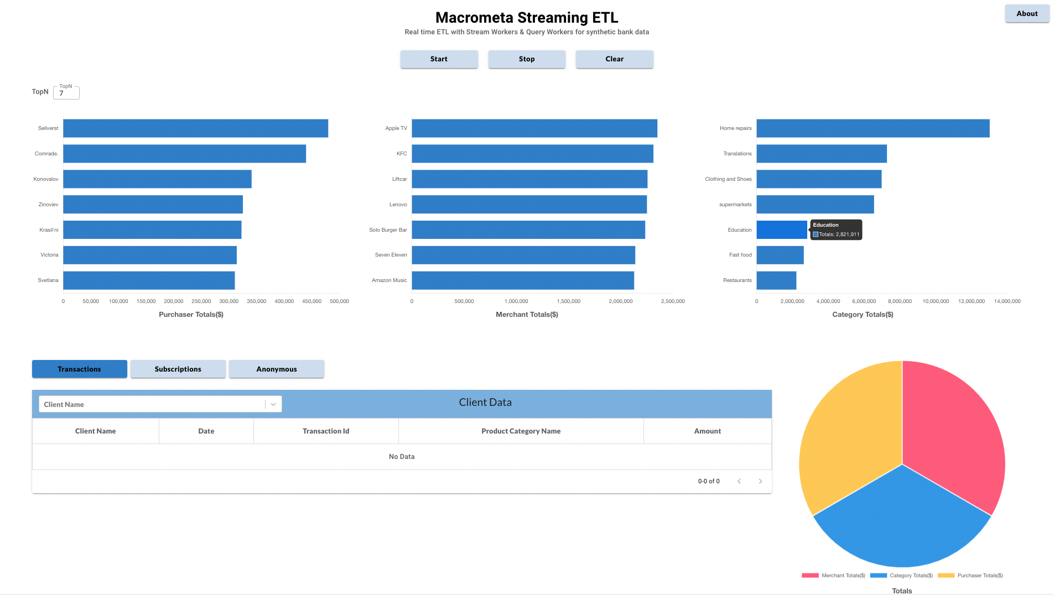Switch to the Anonymous tab
The height and width of the screenshot is (595, 1054).
click(x=277, y=369)
